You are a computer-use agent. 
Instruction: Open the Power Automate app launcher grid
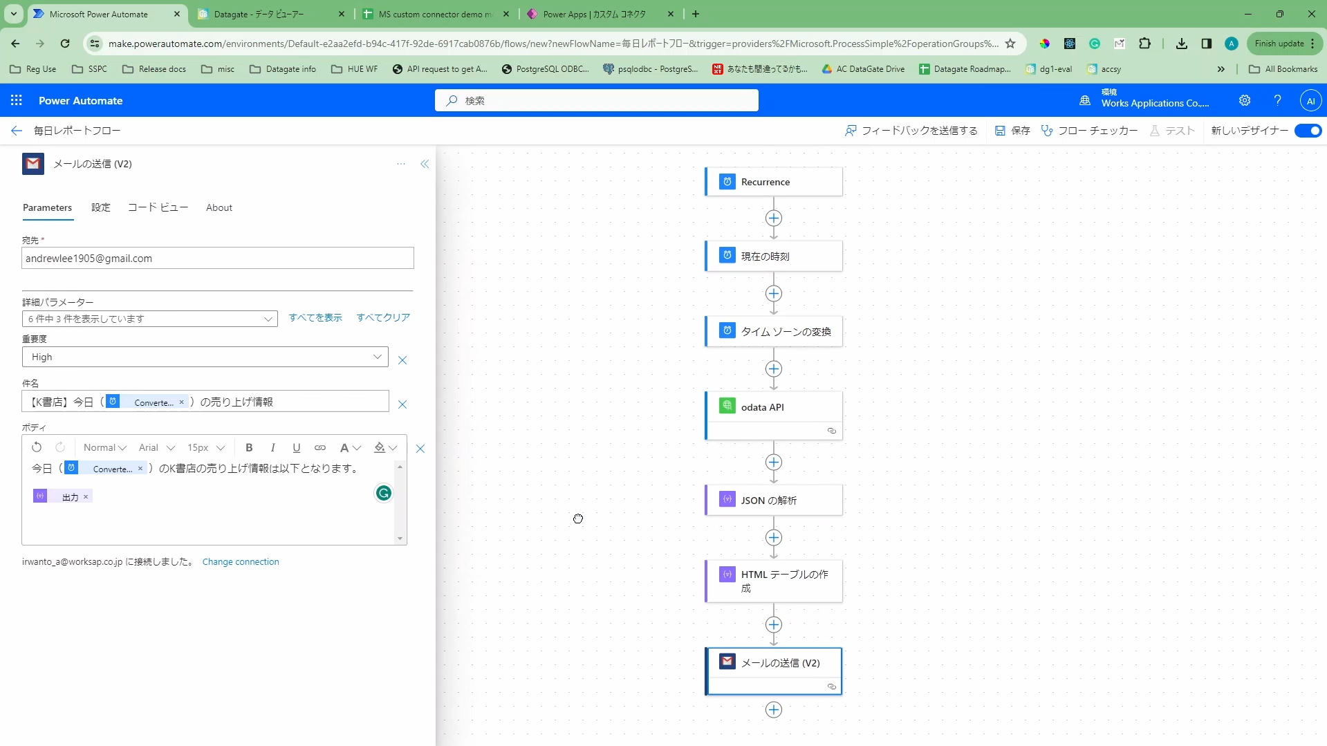click(x=17, y=100)
